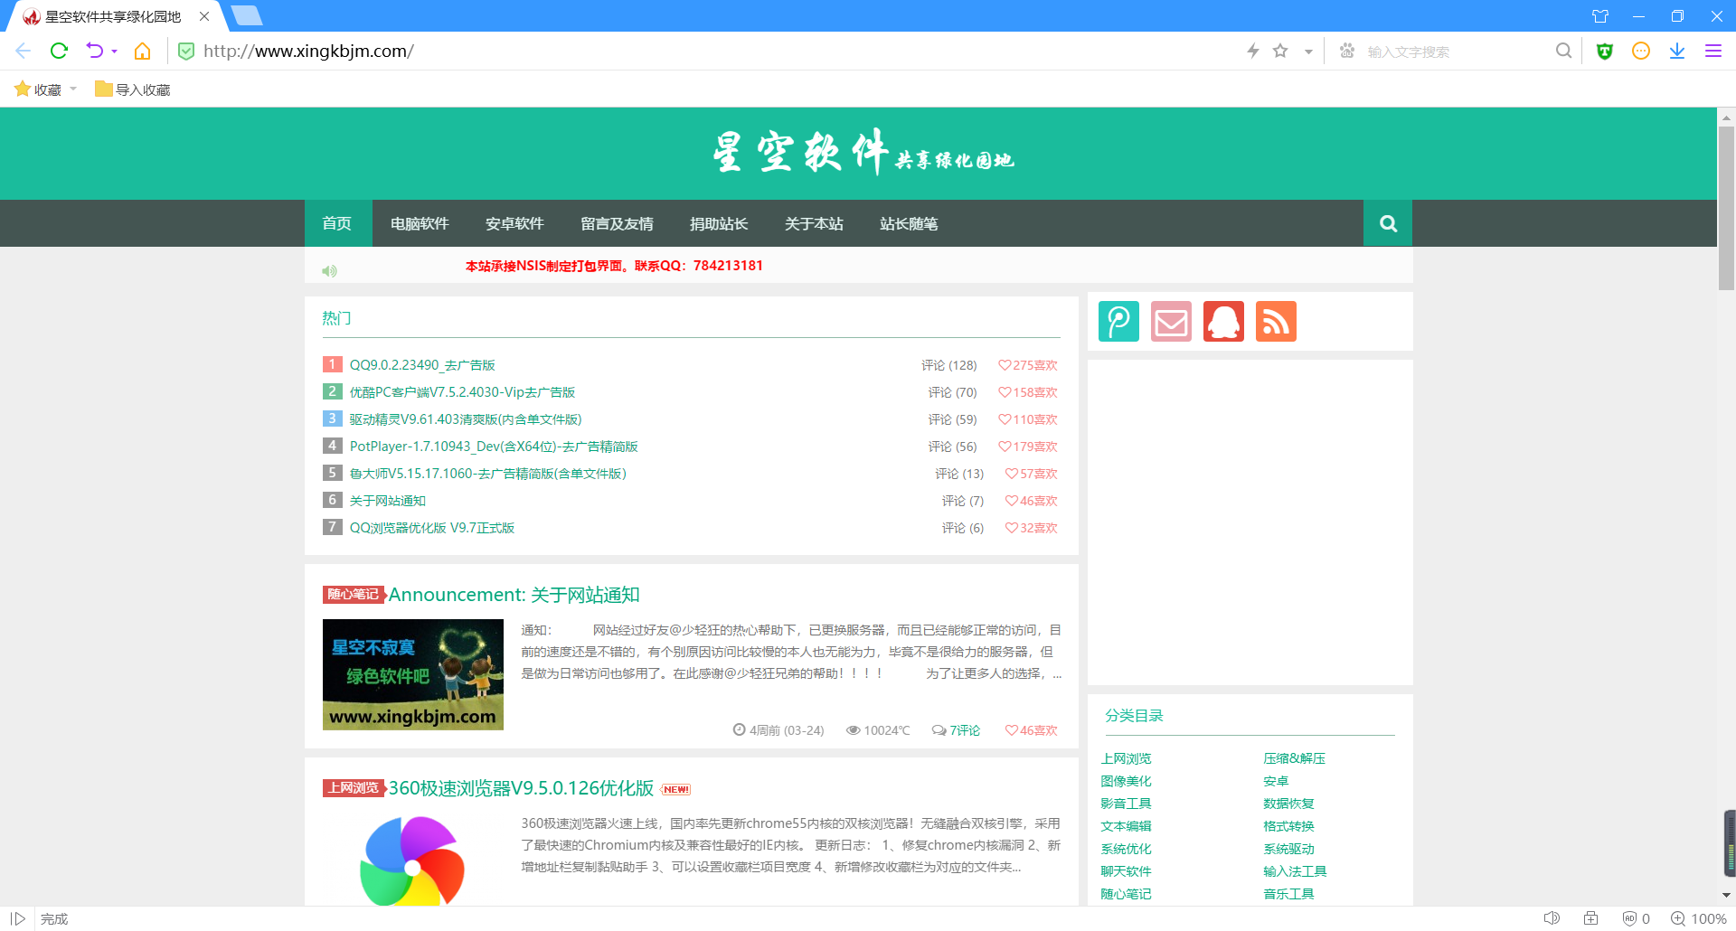Click the site search magnifier button
1736x931 pixels.
(1388, 223)
